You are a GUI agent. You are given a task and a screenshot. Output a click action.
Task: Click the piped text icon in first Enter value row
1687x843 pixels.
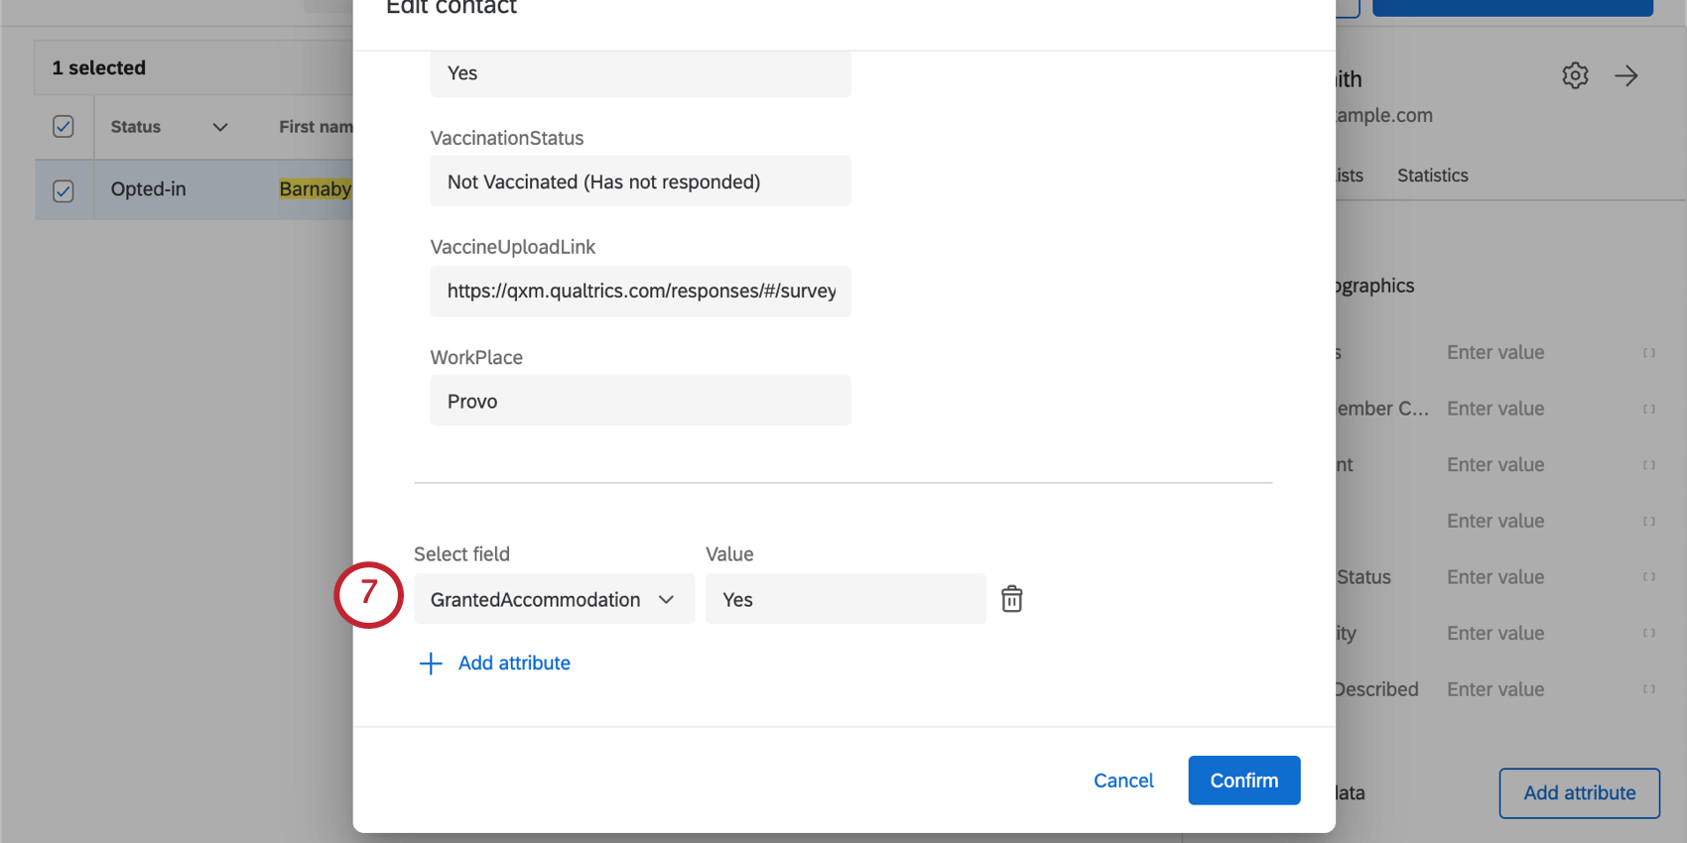coord(1648,353)
